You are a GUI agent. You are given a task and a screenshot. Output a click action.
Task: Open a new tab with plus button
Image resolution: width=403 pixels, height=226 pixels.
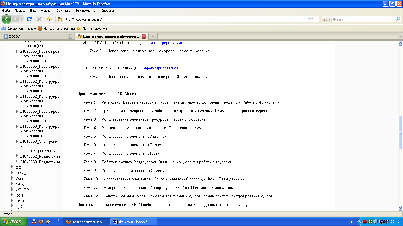point(153,36)
